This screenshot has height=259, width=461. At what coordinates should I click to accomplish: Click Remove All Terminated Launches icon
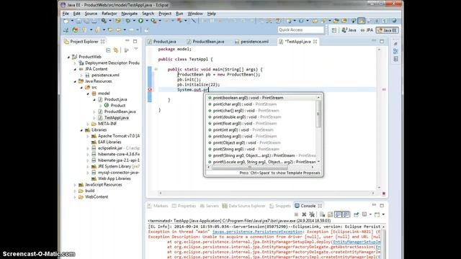tap(312, 214)
